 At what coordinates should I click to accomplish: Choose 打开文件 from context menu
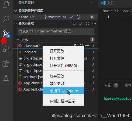pyautogui.click(x=63, y=58)
